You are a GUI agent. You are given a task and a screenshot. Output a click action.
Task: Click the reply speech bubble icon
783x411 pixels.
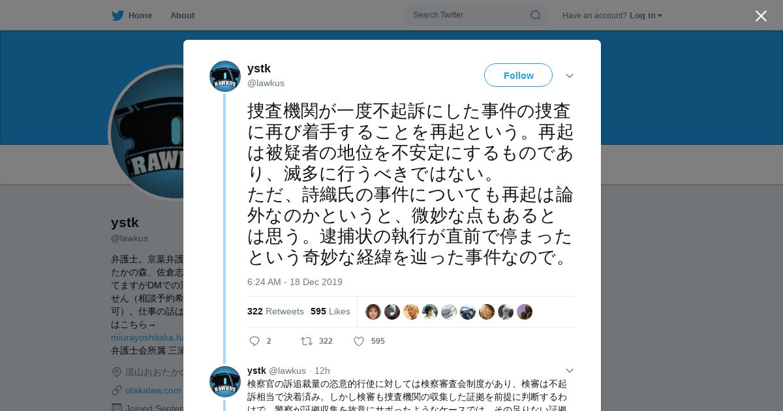tap(254, 341)
